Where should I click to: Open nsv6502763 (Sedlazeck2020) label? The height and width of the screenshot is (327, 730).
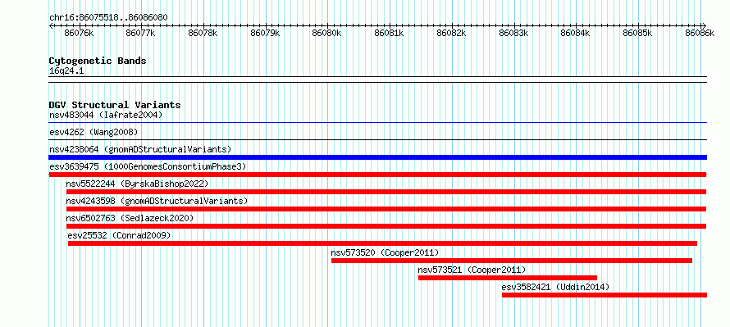[x=130, y=218]
